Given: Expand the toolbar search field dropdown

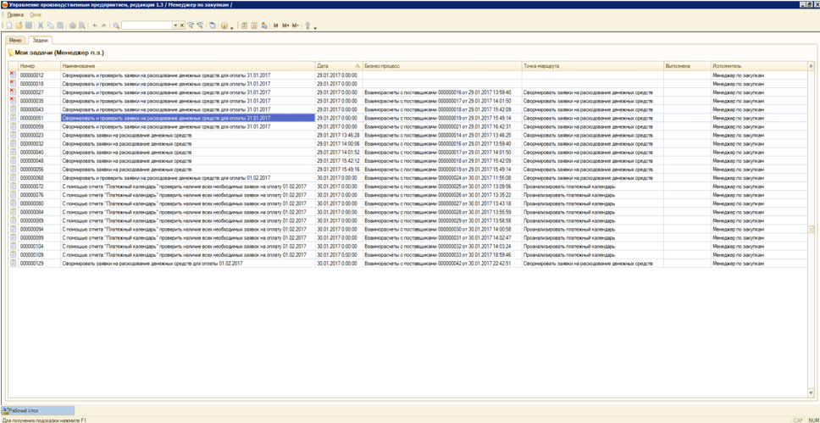Looking at the screenshot, I should (175, 25).
